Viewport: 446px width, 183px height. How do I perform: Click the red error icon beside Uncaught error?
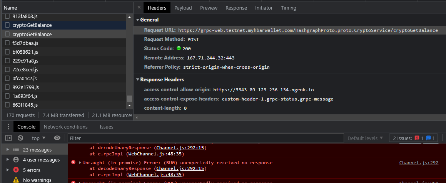click(73, 163)
